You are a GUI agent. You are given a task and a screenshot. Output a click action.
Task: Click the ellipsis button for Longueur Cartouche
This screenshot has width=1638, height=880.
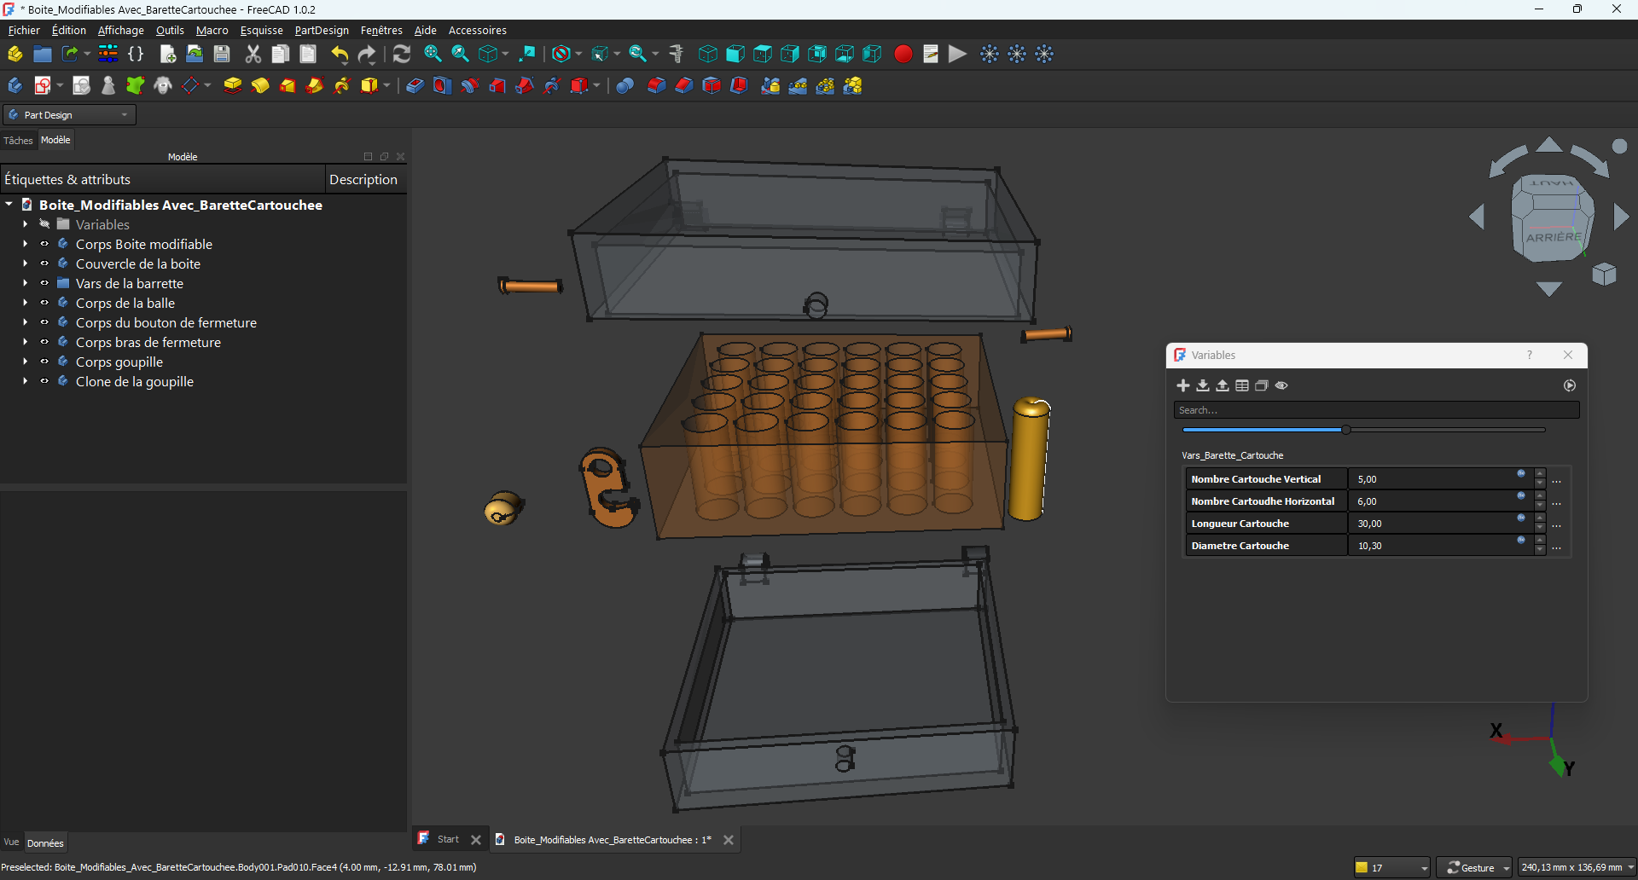pos(1556,524)
